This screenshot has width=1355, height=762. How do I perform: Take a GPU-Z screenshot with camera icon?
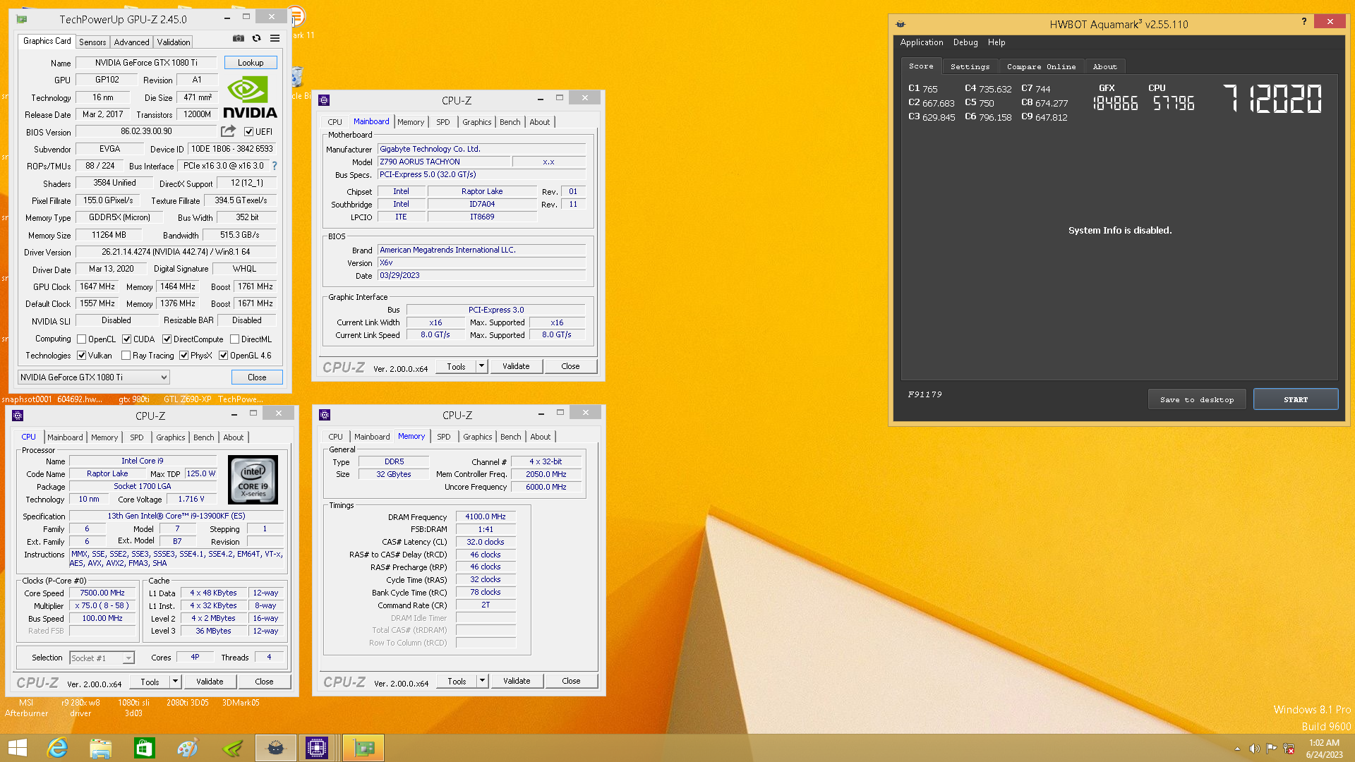pyautogui.click(x=239, y=39)
